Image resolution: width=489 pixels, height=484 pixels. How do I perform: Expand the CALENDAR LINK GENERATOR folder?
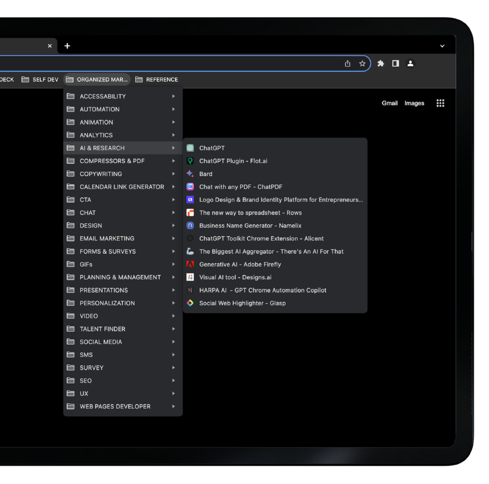point(123,187)
